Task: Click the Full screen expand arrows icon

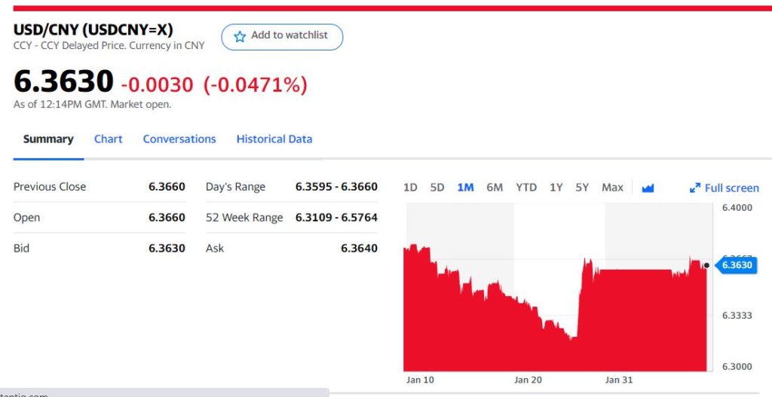Action: point(695,188)
